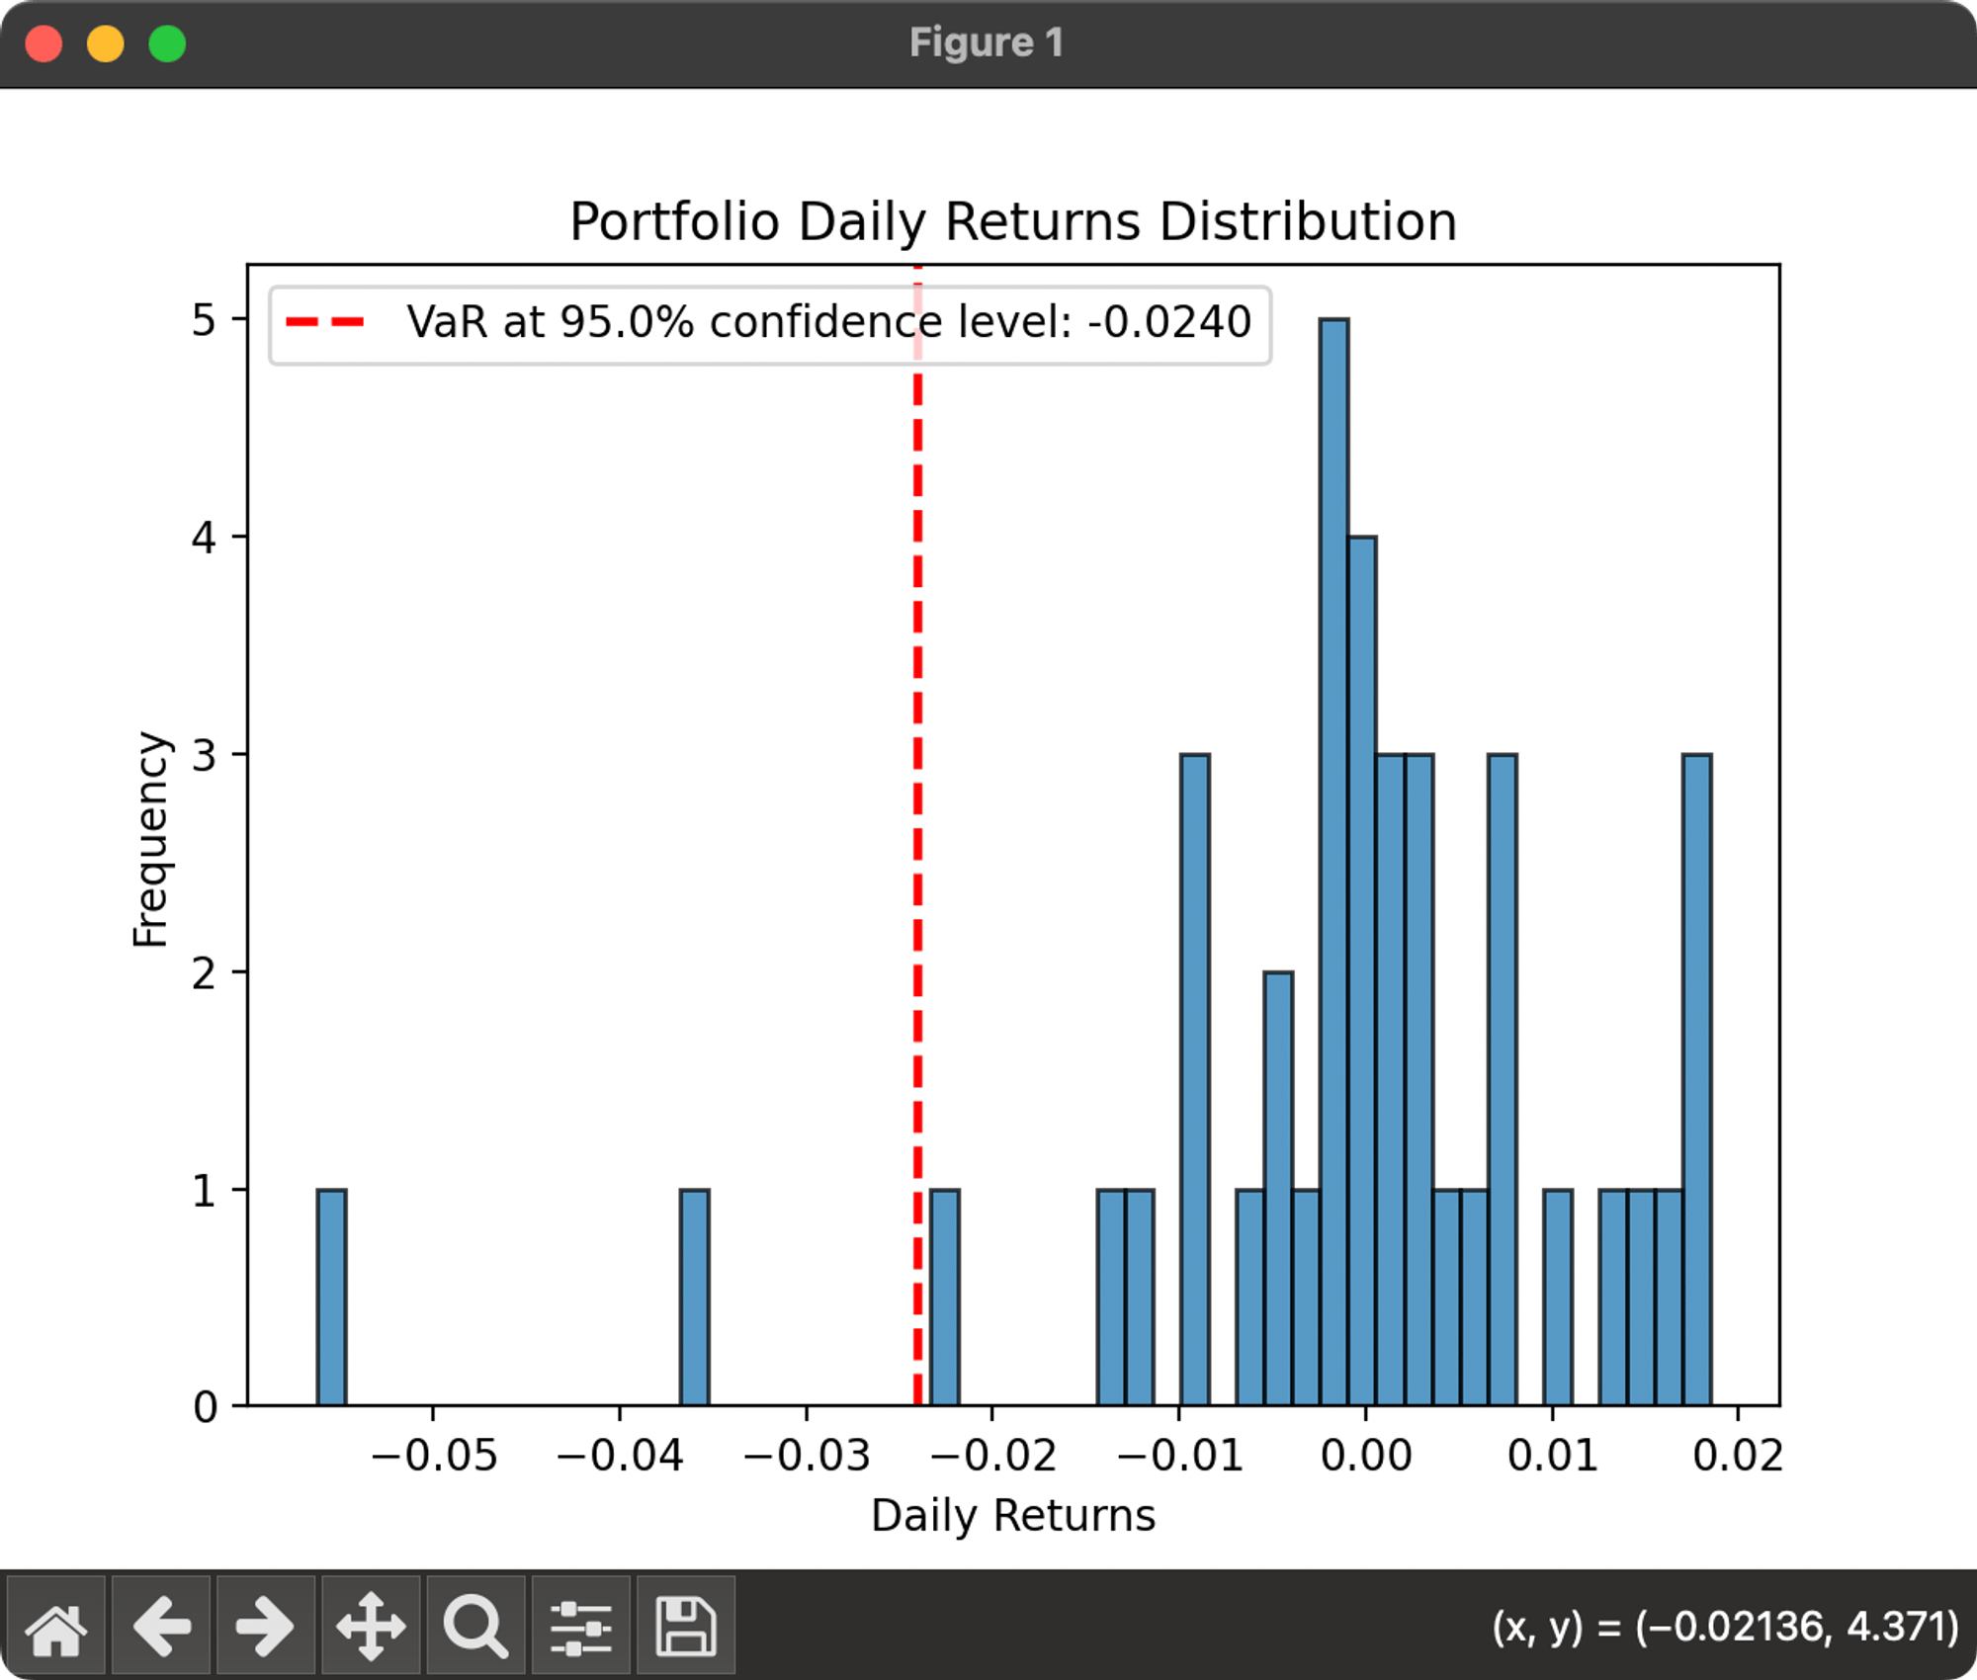Close the Figure 1 window
Viewport: 1977px width, 1680px height.
pos(43,43)
